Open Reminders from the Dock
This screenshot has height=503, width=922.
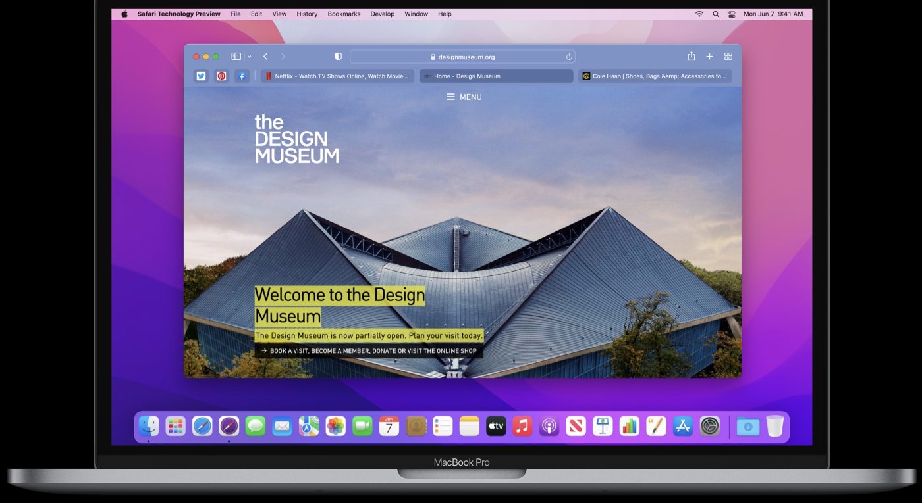(x=443, y=426)
